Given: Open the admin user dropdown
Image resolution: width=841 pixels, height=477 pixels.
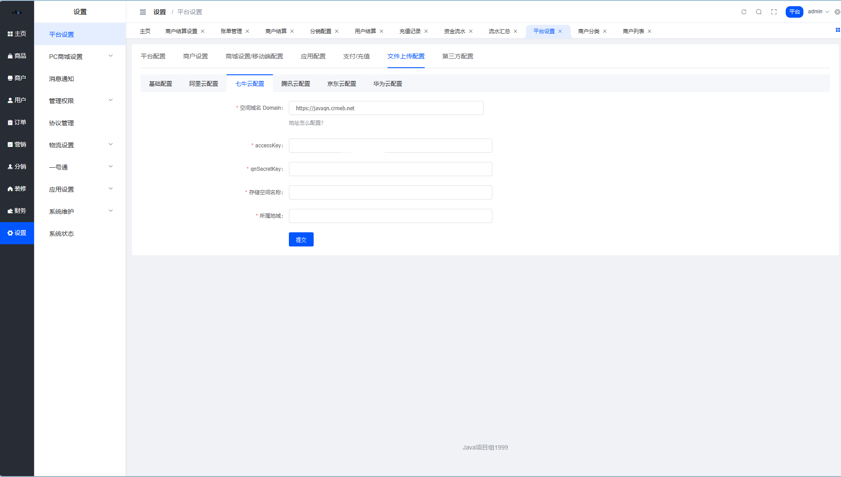Looking at the screenshot, I should point(818,12).
